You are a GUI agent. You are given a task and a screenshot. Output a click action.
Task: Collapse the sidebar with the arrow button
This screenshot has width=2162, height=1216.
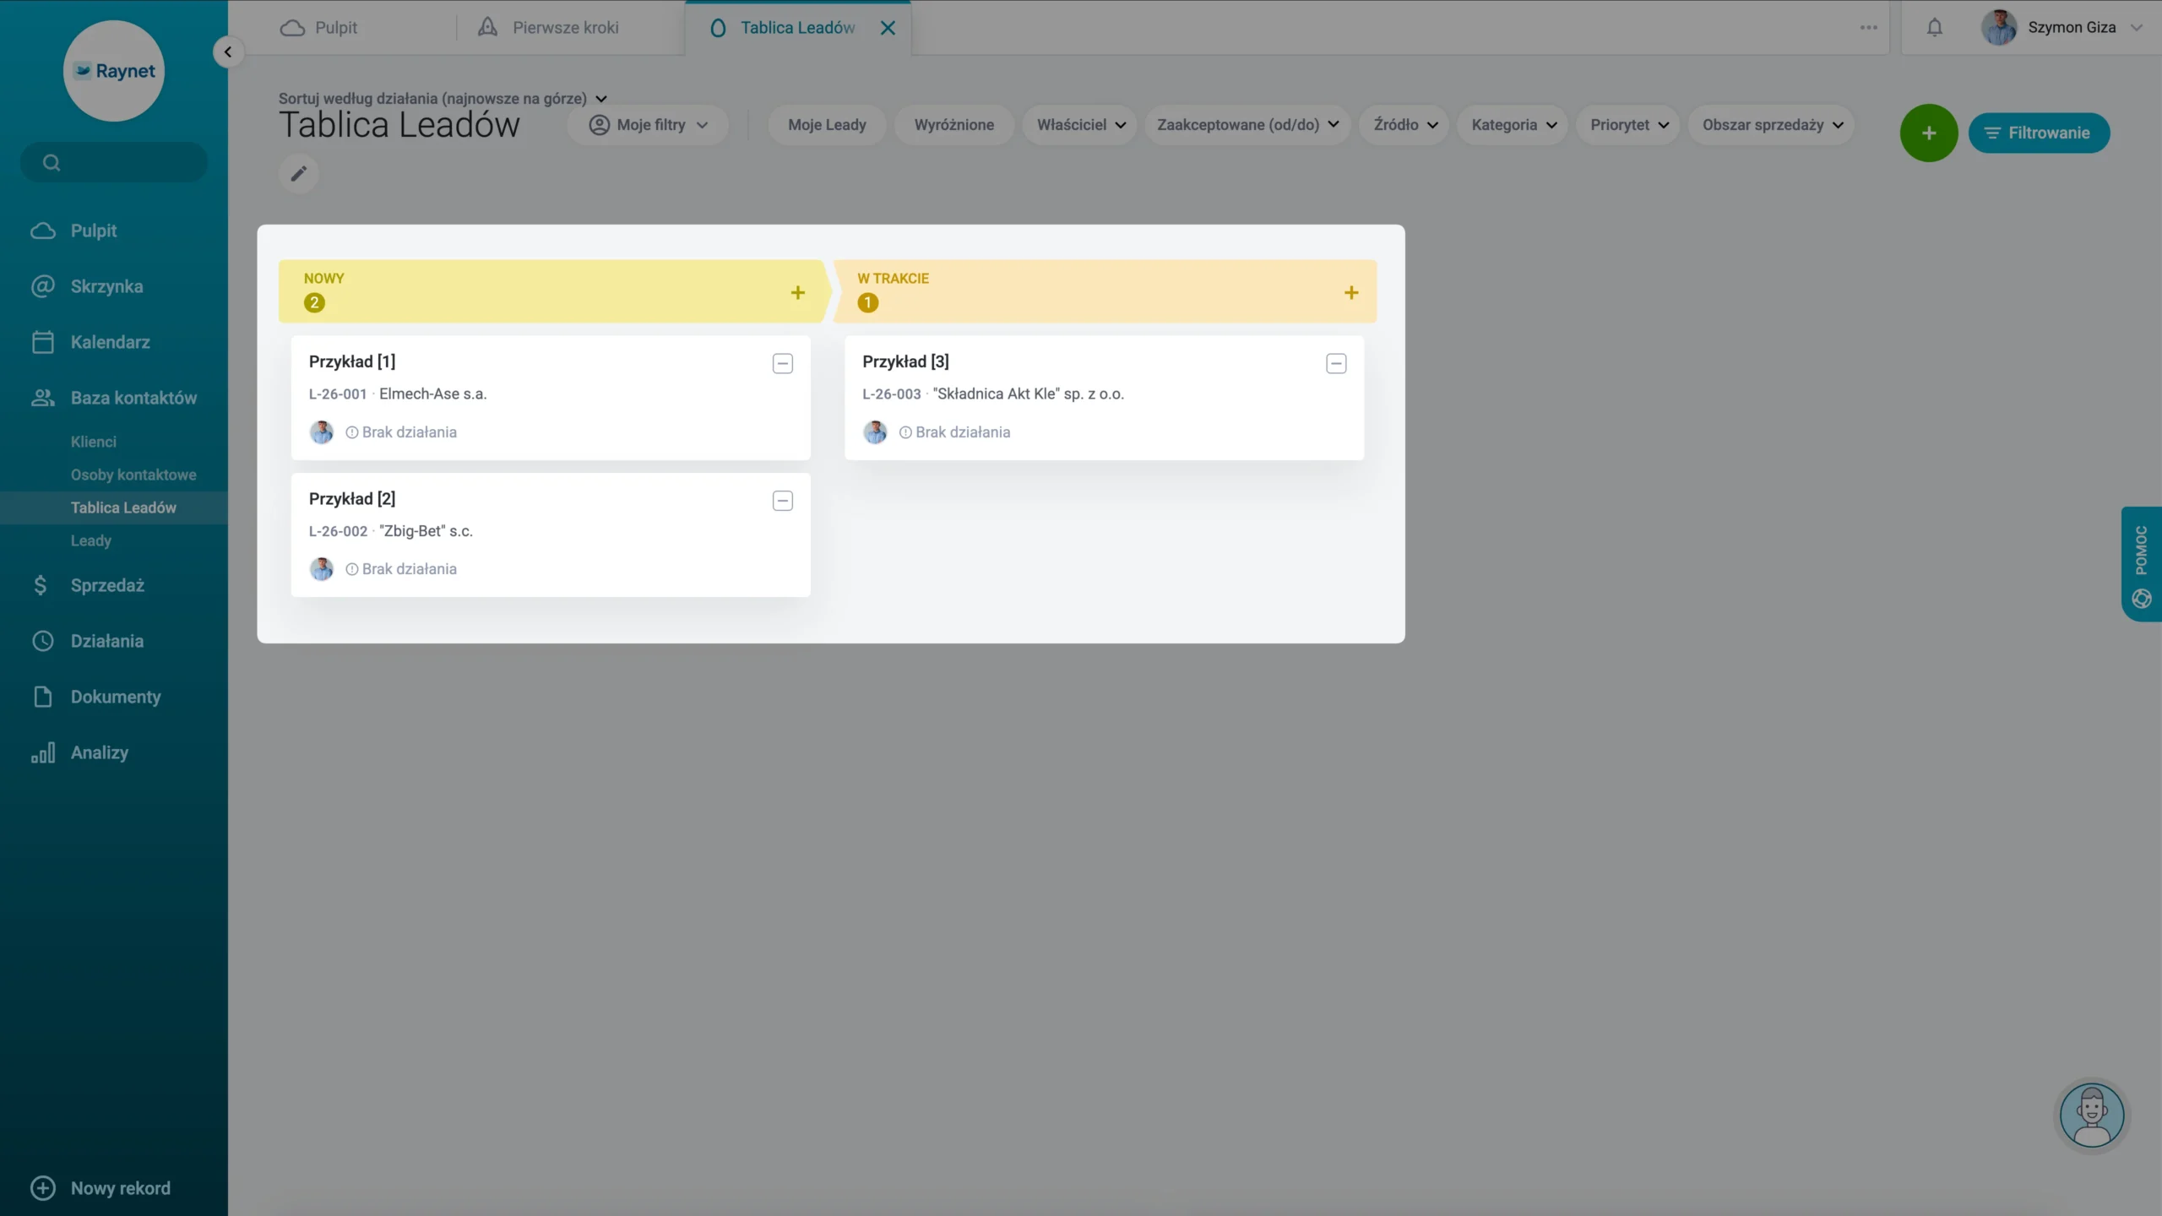click(227, 52)
